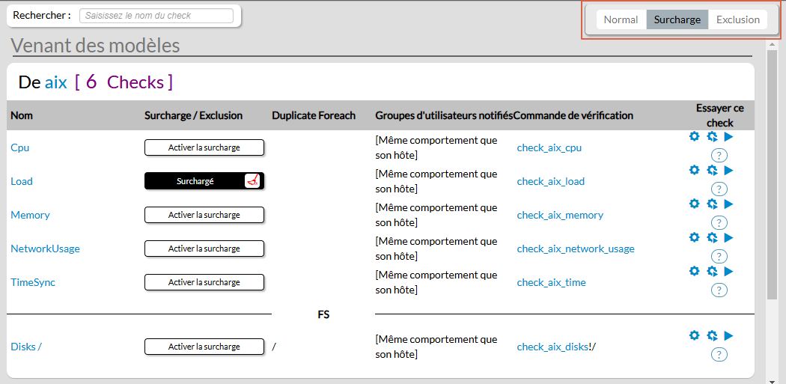Run the TimeSync check with the play icon
The width and height of the screenshot is (786, 384).
point(729,271)
